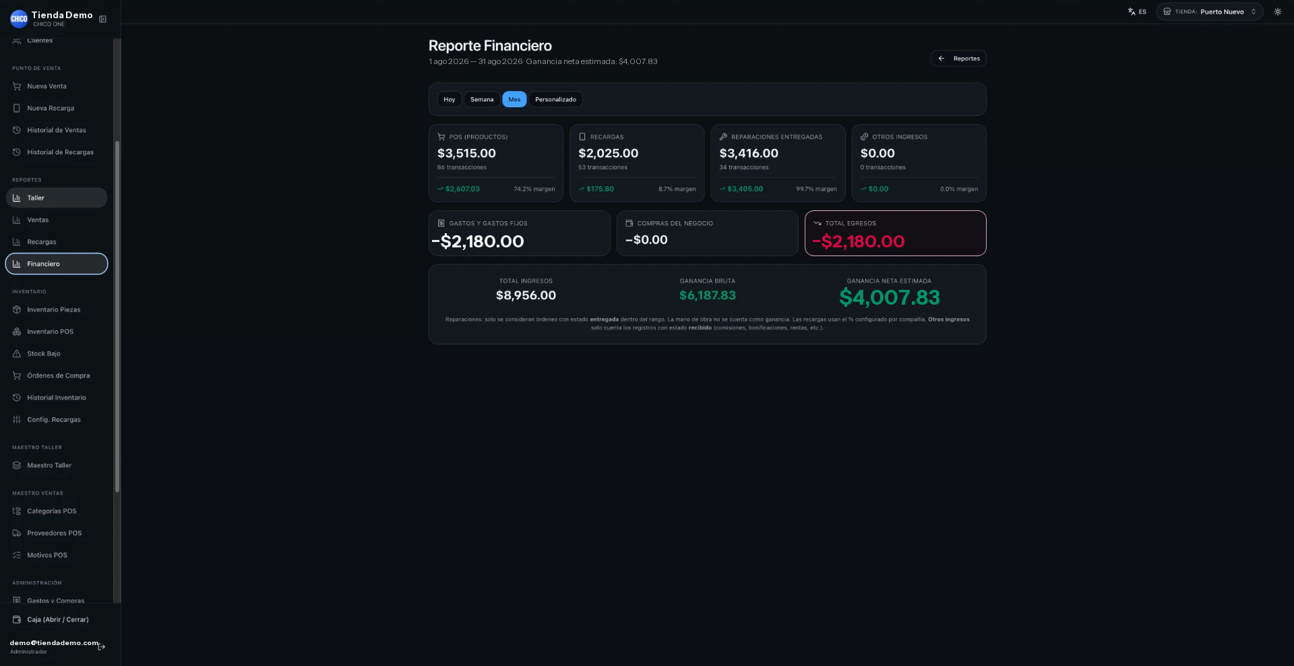The height and width of the screenshot is (666, 1294).
Task: Click the Maestro Taller layers icon
Action: [17, 466]
